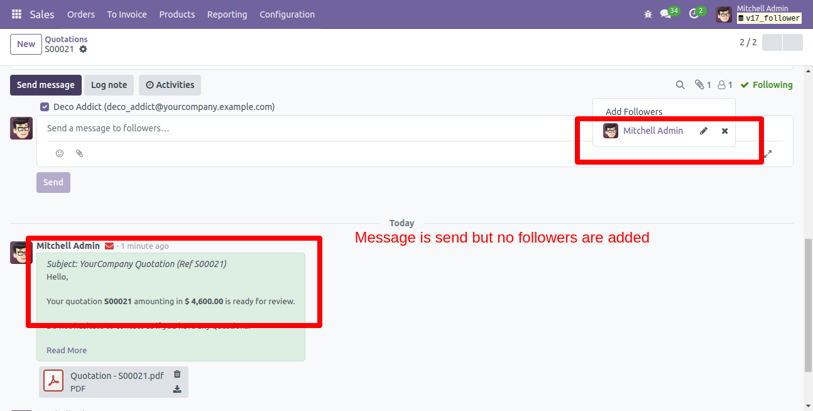813x411 pixels.
Task: Uncheck the Deco Addict recipient checkbox
Action: 45,107
